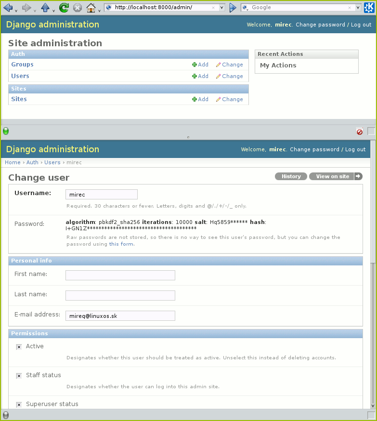Open the Users model link
The height and width of the screenshot is (421, 377).
(20, 76)
